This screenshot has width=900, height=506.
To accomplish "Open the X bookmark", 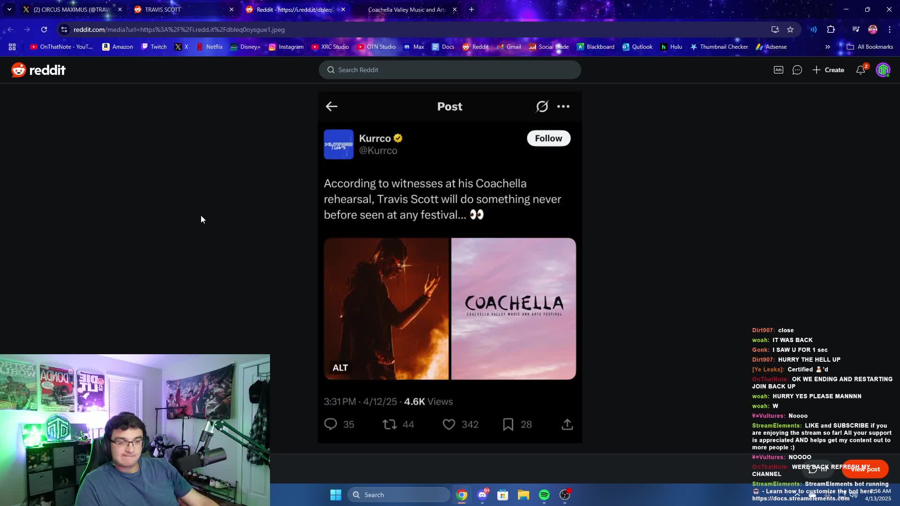I will tap(181, 47).
